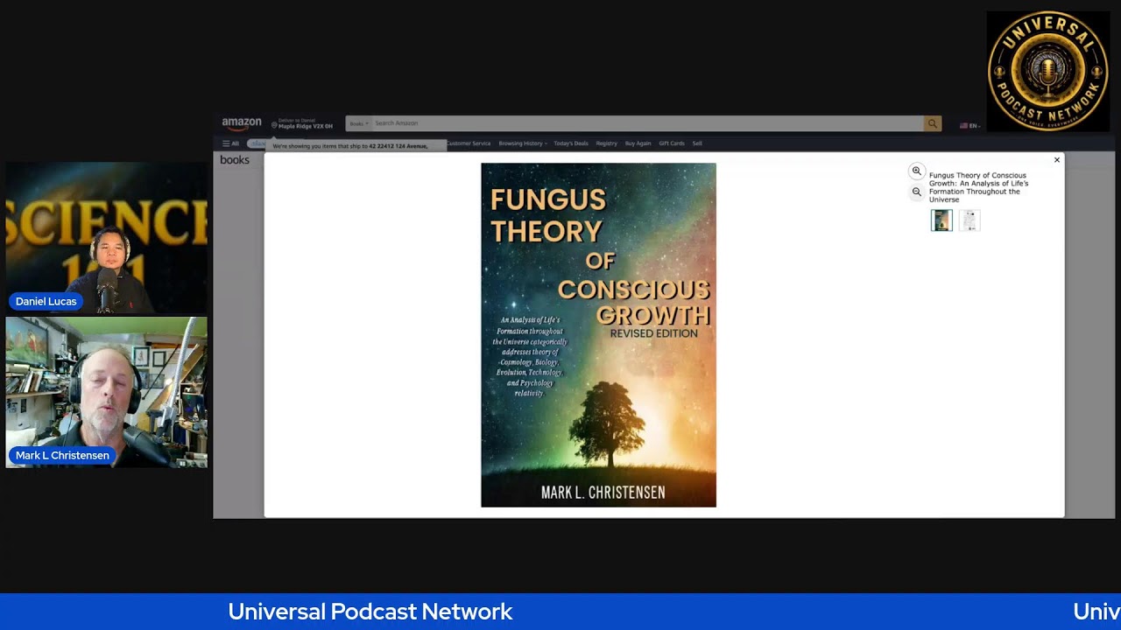Viewport: 1121px width, 630px height.
Task: Click the Mark L Christensen name label
Action: click(62, 455)
